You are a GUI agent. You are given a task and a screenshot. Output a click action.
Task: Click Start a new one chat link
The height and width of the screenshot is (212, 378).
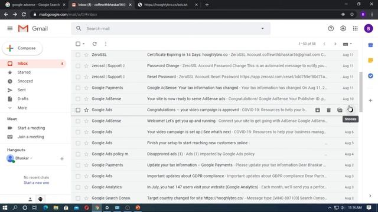coord(37,183)
